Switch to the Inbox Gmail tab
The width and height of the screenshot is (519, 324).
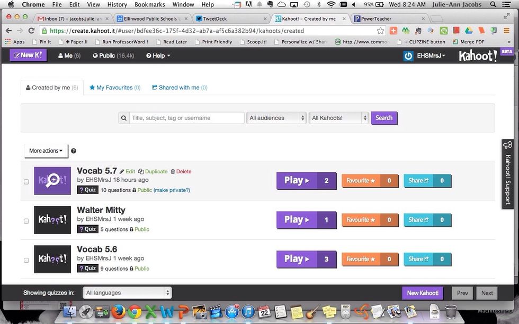[x=73, y=19]
